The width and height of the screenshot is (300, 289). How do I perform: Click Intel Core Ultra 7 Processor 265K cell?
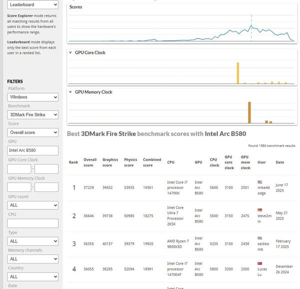[175, 215]
